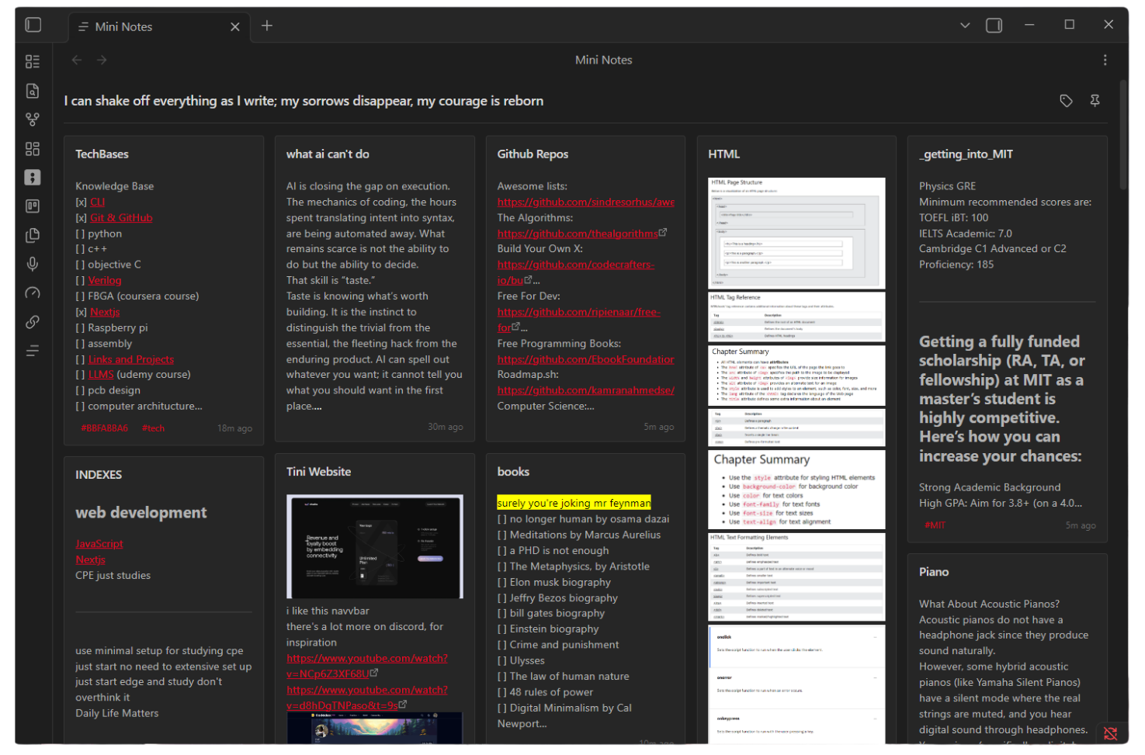
Task: Open the JavaScript link in INDEXES
Action: pos(99,544)
